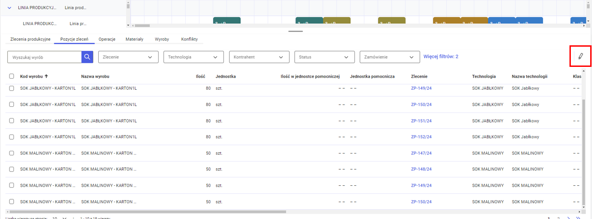The width and height of the screenshot is (592, 219).
Task: Click quantity 50 in the ZP-147/24 row
Action: (x=208, y=153)
